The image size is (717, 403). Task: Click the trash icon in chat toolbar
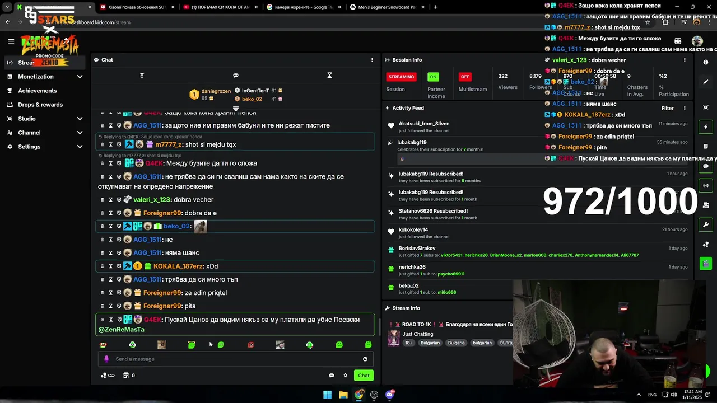(142, 76)
